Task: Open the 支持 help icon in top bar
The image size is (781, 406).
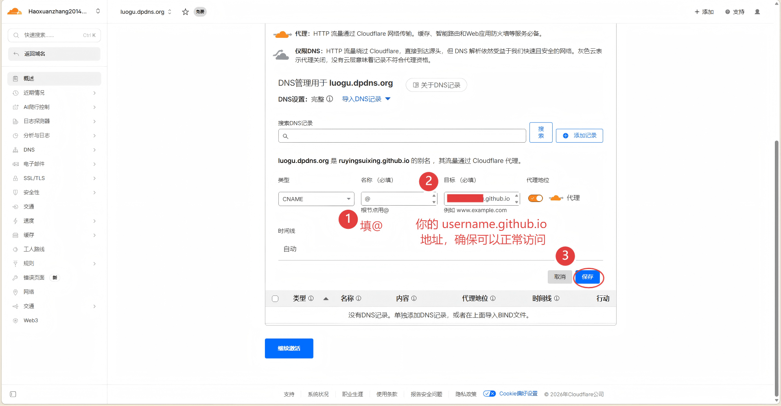Action: 727,12
